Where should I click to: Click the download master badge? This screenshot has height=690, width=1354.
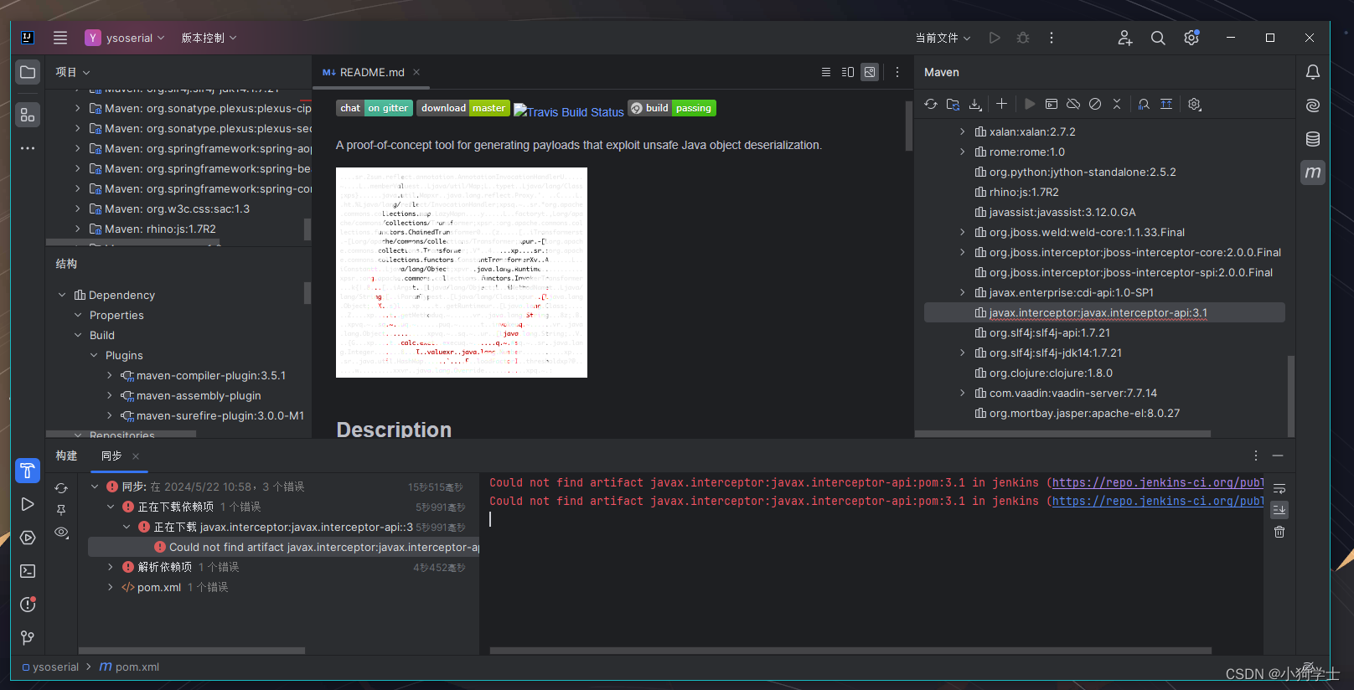click(x=463, y=108)
